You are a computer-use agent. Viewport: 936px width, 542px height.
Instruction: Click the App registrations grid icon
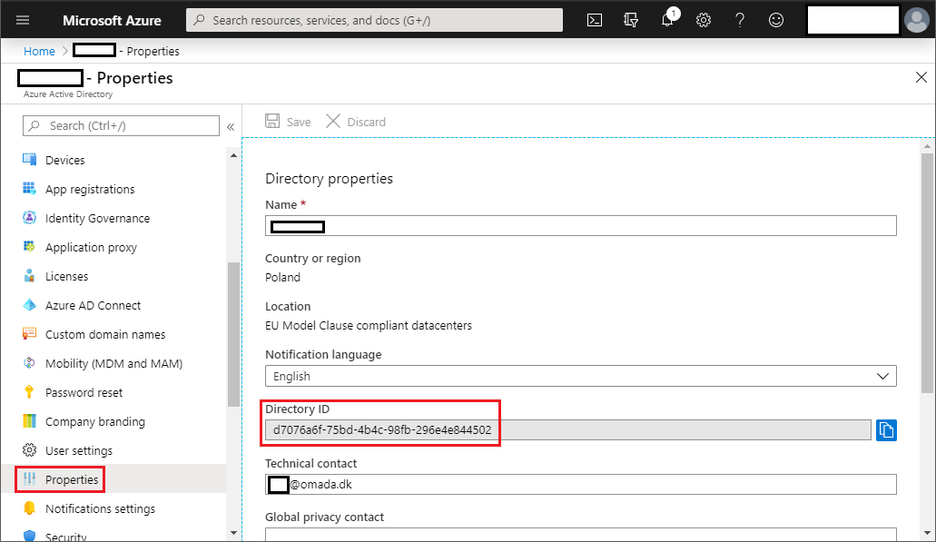point(29,189)
